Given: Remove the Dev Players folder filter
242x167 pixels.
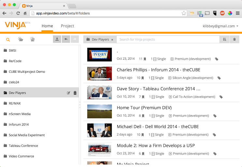Looking at the screenshot, I should coord(112,40).
